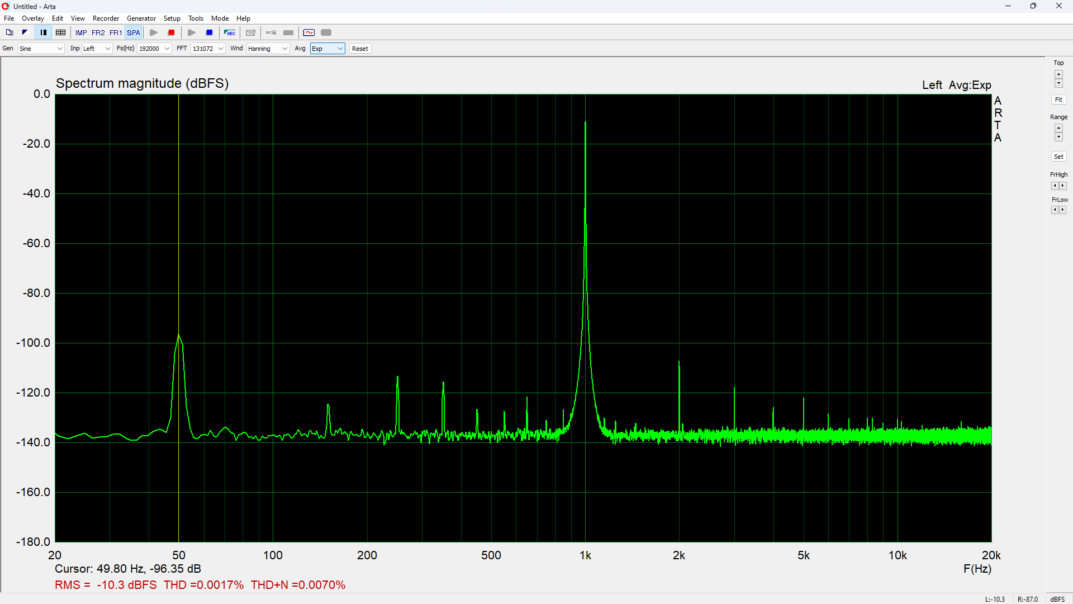Click the 50 Hz cursor peak on graph
Image resolution: width=1073 pixels, height=604 pixels.
click(179, 335)
